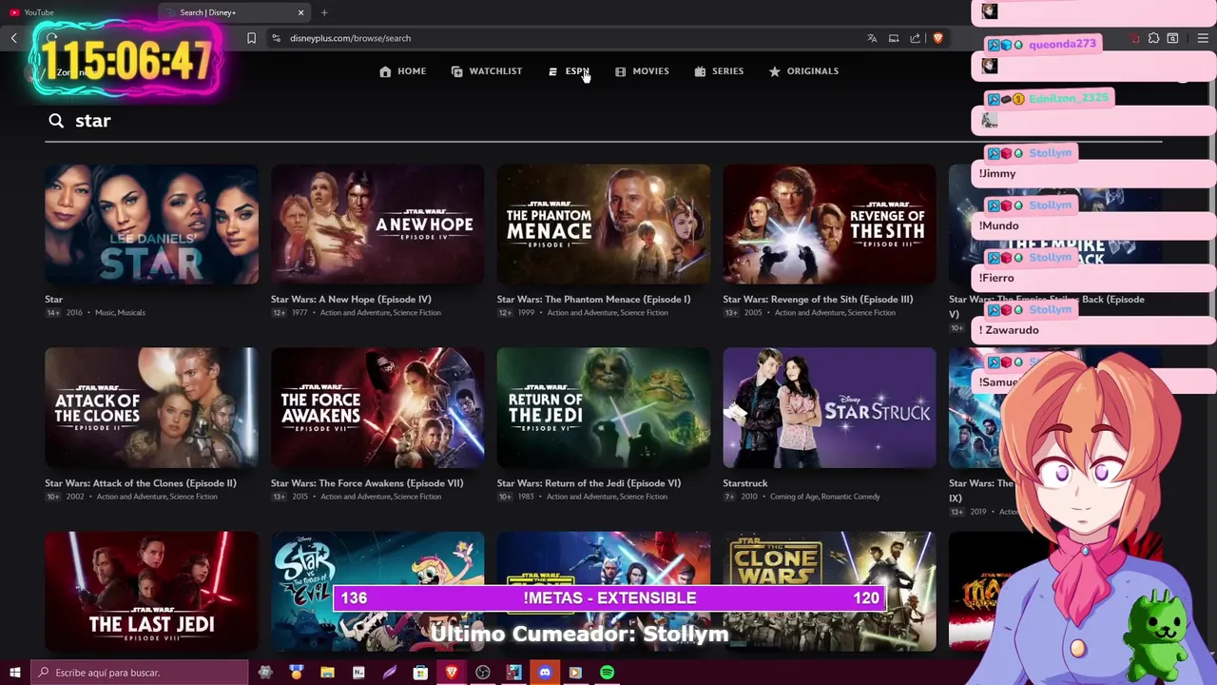The height and width of the screenshot is (685, 1217).
Task: Open The Force Awakens poster
Action: pos(377,408)
